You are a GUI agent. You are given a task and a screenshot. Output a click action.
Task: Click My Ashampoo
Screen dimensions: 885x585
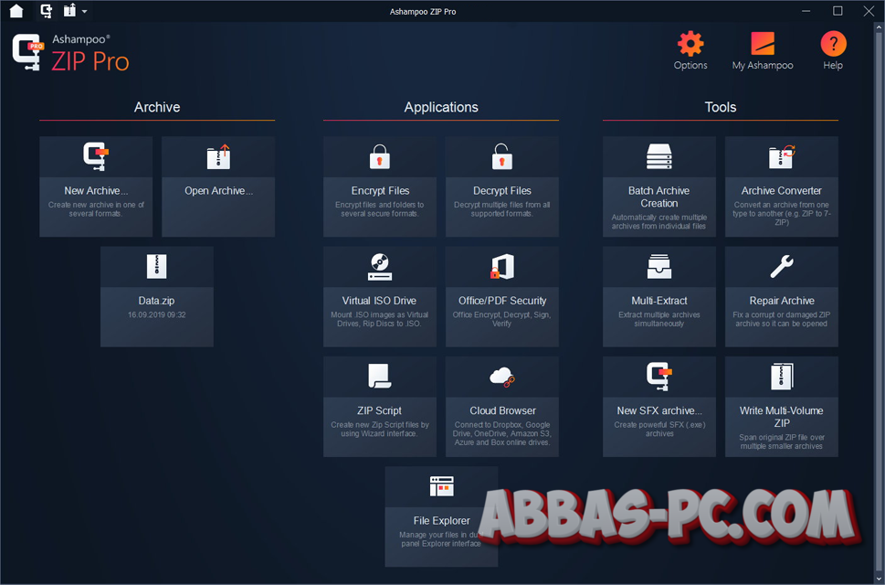pos(762,50)
